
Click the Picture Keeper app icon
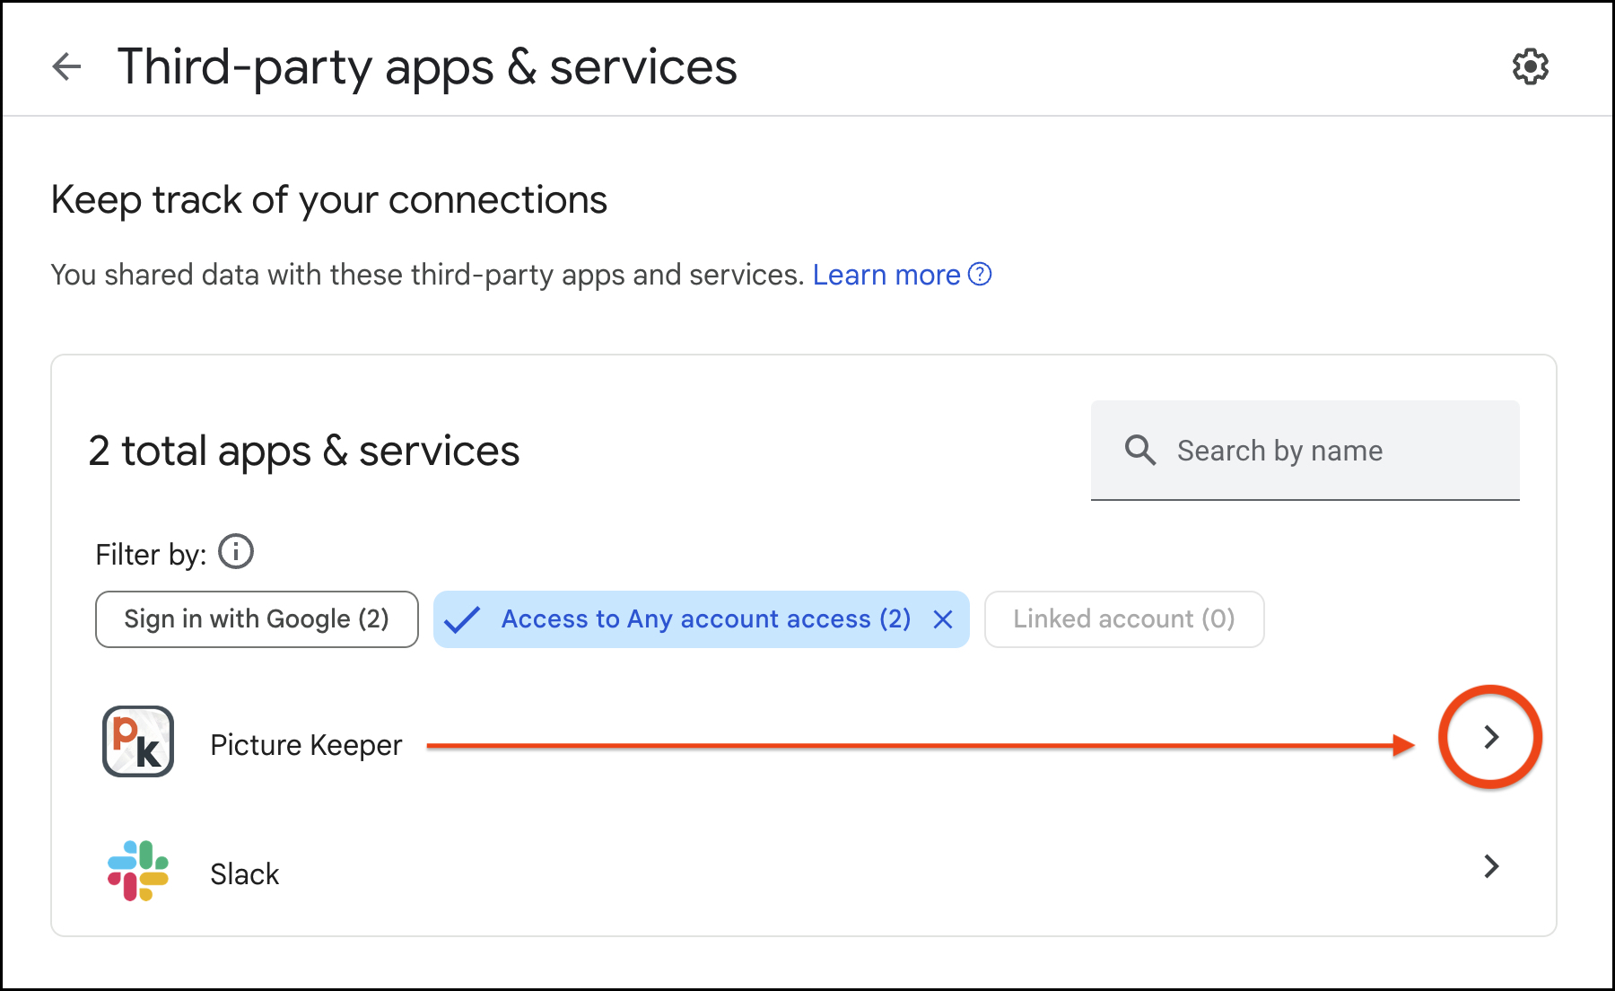tap(138, 741)
